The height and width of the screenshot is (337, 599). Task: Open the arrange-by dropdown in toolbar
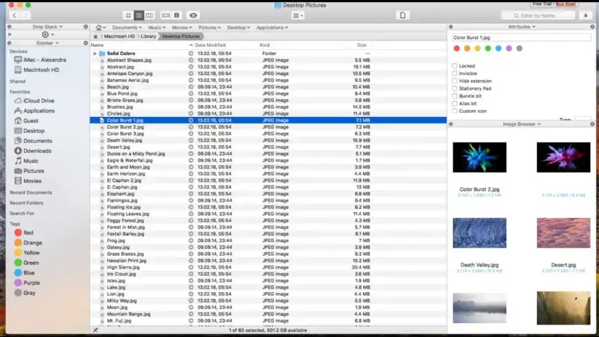297,16
